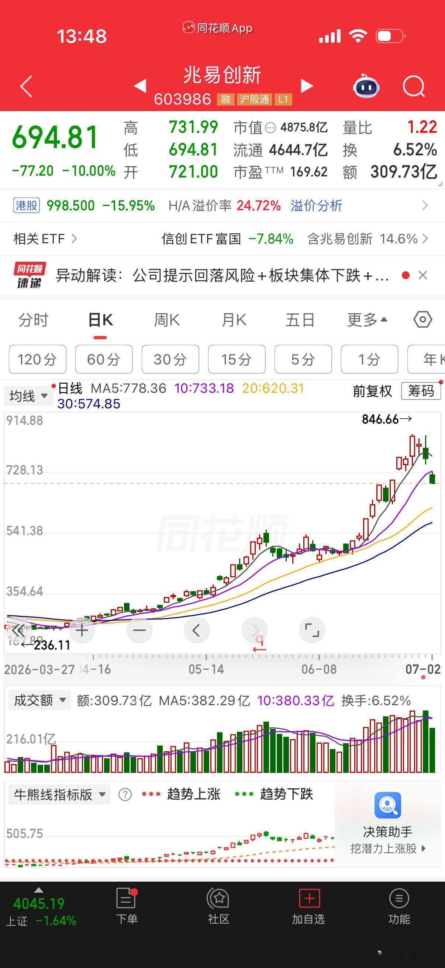The image size is (445, 968).
Task: Tap the 兆易创新 stock title
Action: point(222,75)
